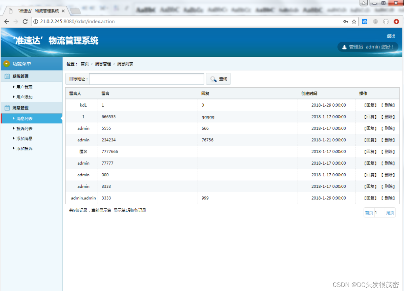Open a new browser tab

click(x=75, y=11)
